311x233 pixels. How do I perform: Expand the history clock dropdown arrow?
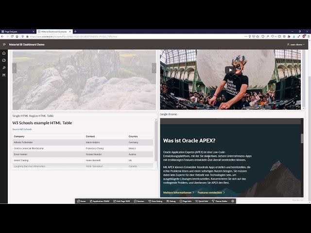[276, 36]
